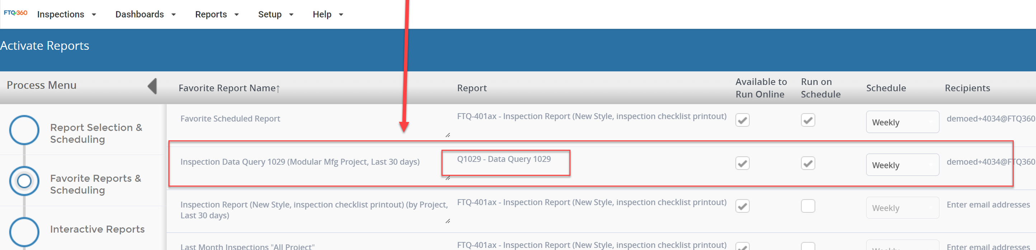Open Interactive Reports label
The height and width of the screenshot is (250, 1036).
(97, 229)
